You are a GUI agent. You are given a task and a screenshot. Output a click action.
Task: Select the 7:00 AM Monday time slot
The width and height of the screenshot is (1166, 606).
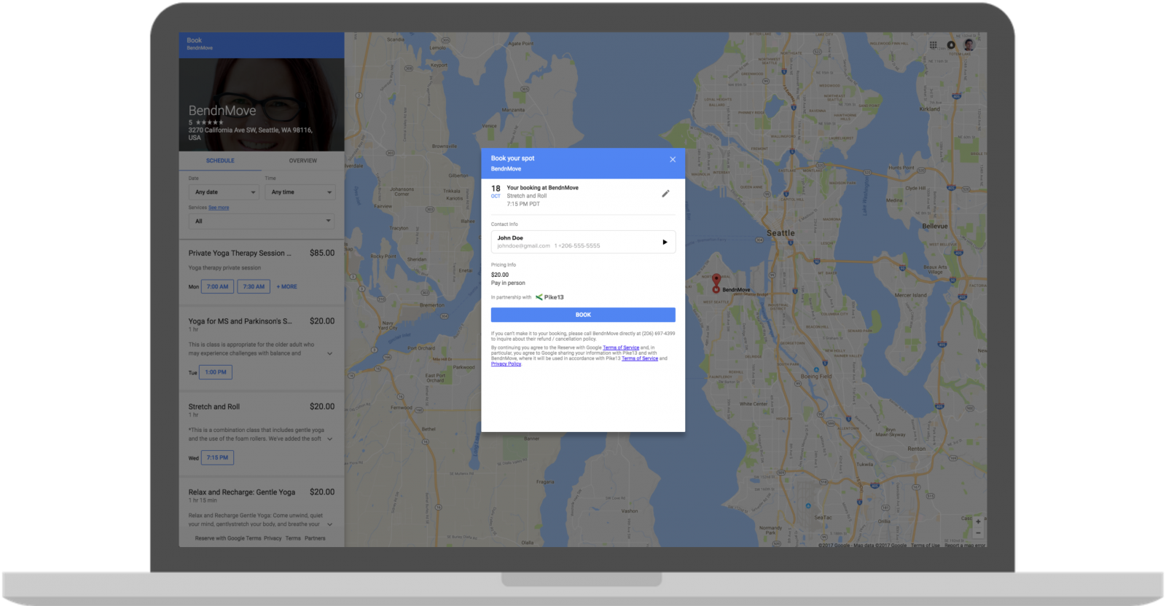click(217, 286)
